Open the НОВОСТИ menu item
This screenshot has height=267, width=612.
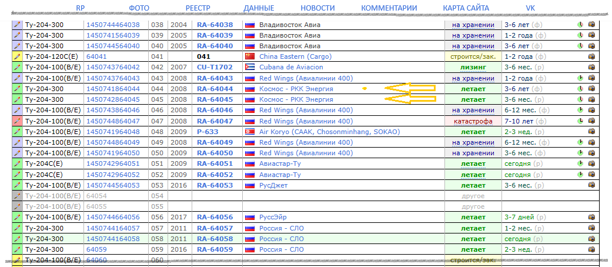pyautogui.click(x=317, y=8)
